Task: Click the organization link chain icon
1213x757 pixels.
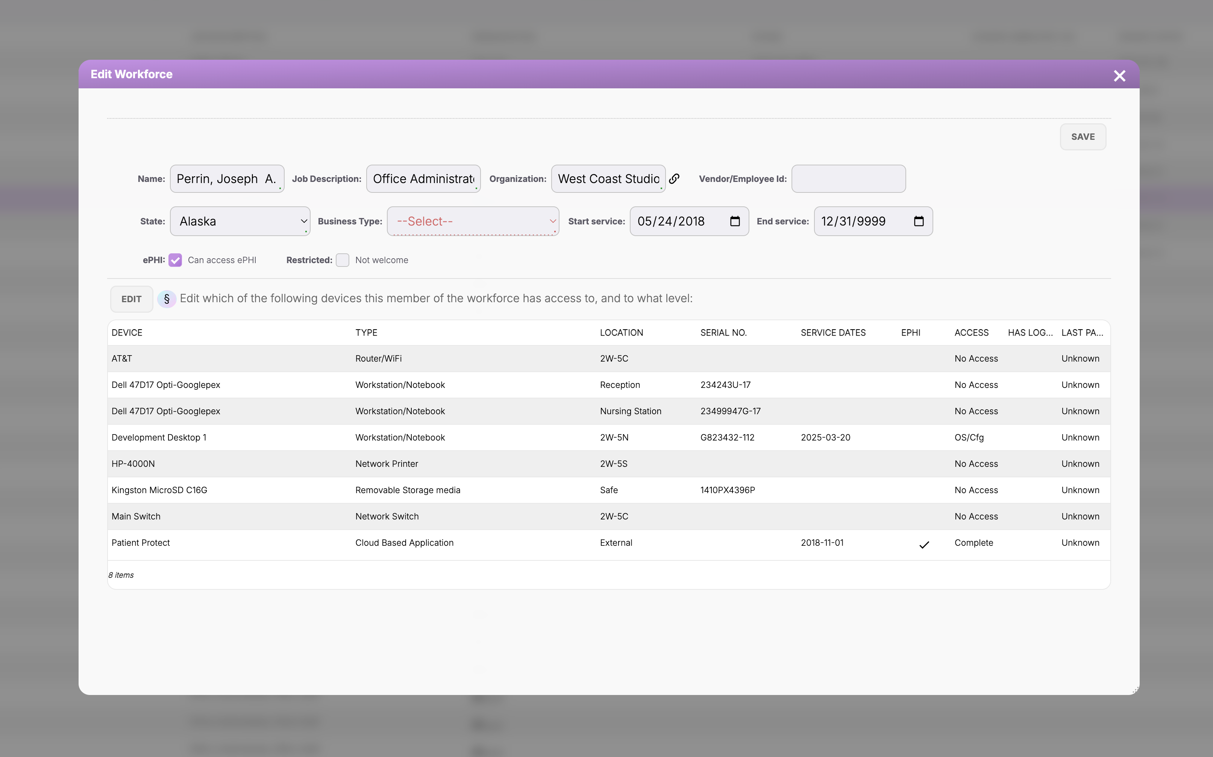Action: [674, 179]
